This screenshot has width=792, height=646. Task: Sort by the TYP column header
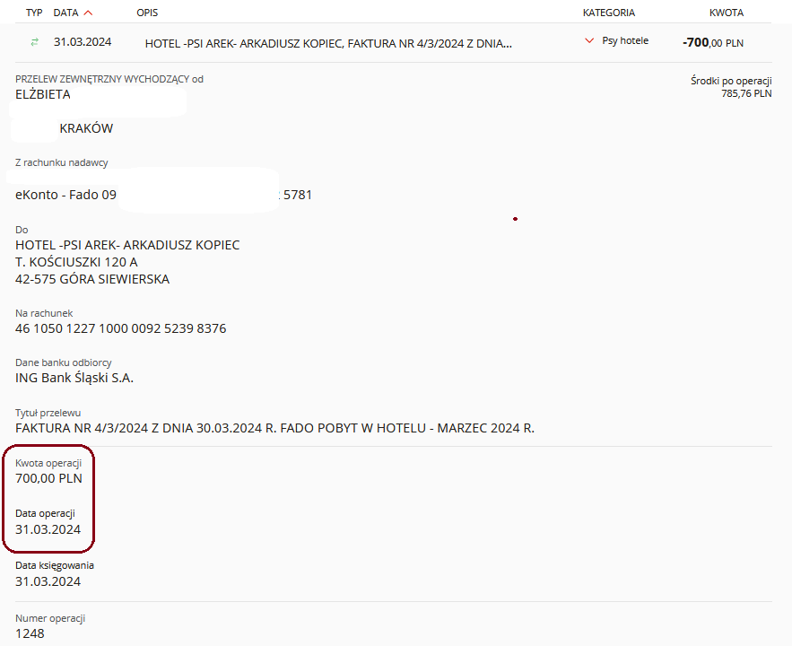pyautogui.click(x=34, y=13)
